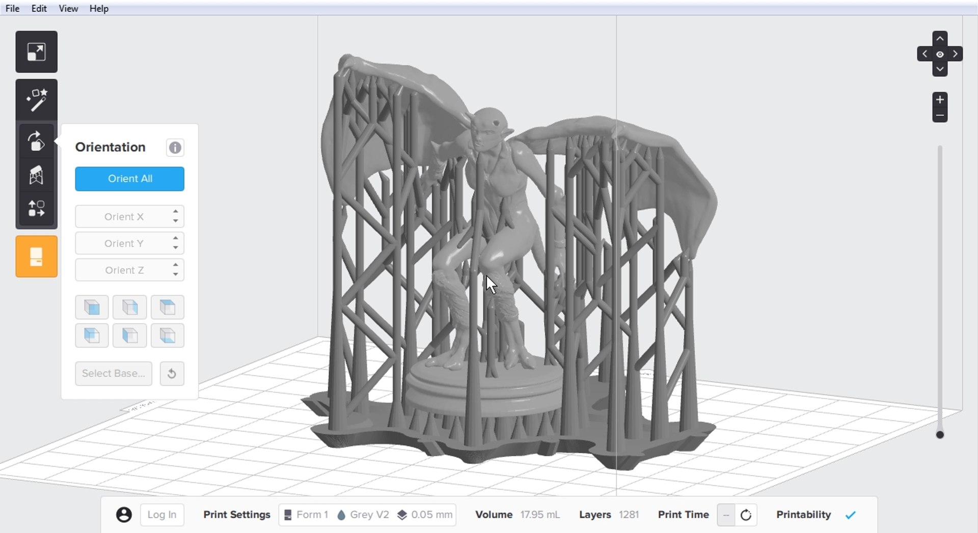Decrease the Orient X value
This screenshot has height=533, width=978.
[x=175, y=221]
